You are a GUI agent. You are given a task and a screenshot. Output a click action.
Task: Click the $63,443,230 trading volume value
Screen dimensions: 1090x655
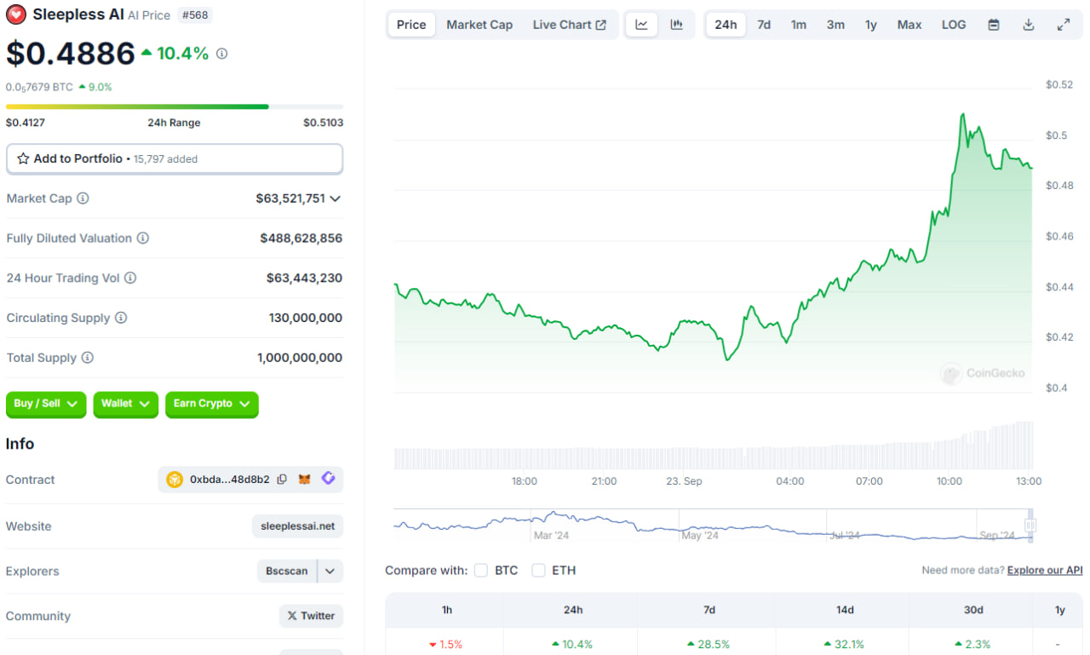304,278
